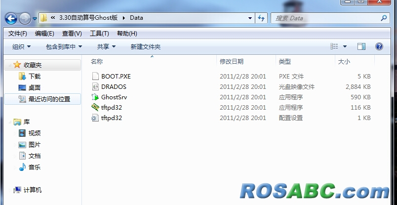Click 3.30自动算号Ghost版 in address bar

pos(88,18)
